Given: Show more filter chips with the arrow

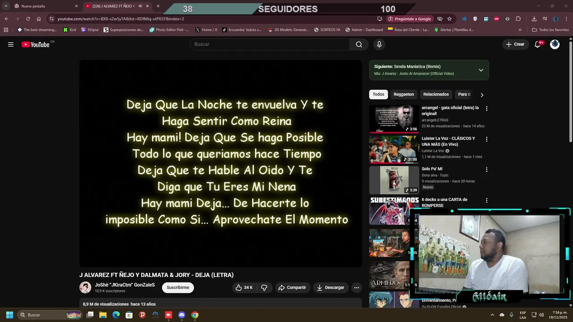Looking at the screenshot, I should click(x=482, y=95).
